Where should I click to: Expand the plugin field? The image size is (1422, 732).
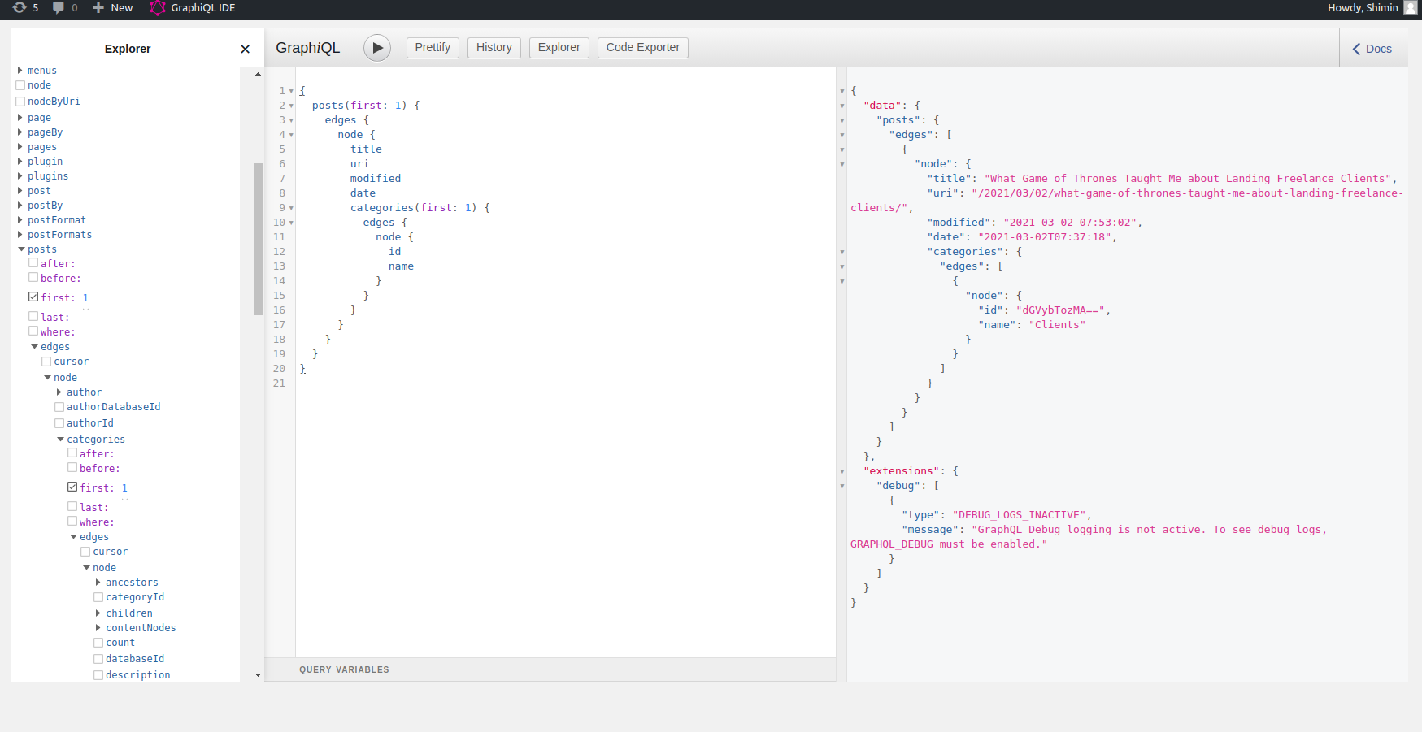click(x=20, y=162)
